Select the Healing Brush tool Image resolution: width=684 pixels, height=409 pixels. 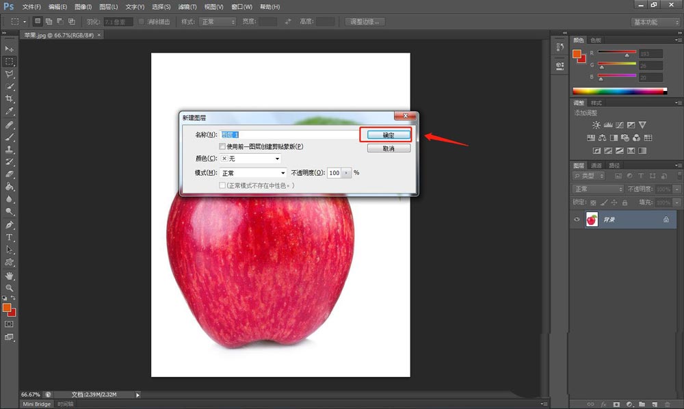9,125
